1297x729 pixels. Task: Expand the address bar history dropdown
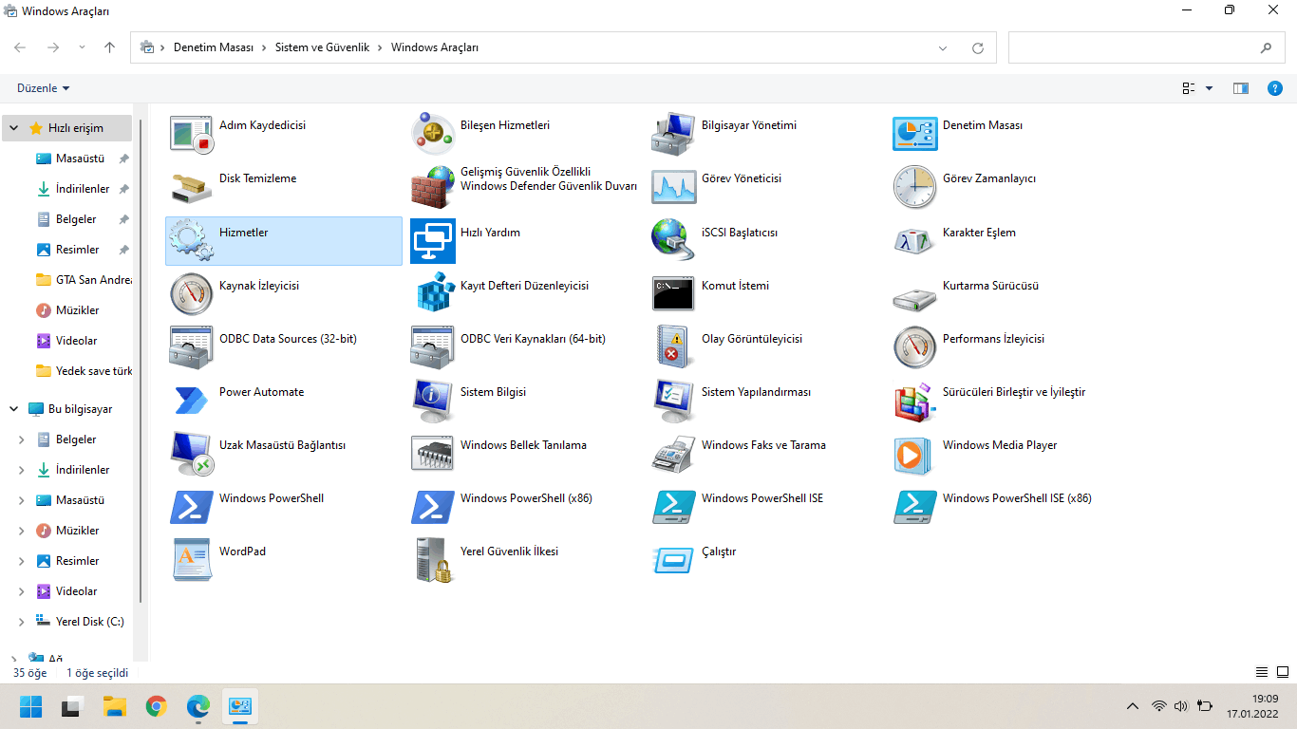click(943, 47)
